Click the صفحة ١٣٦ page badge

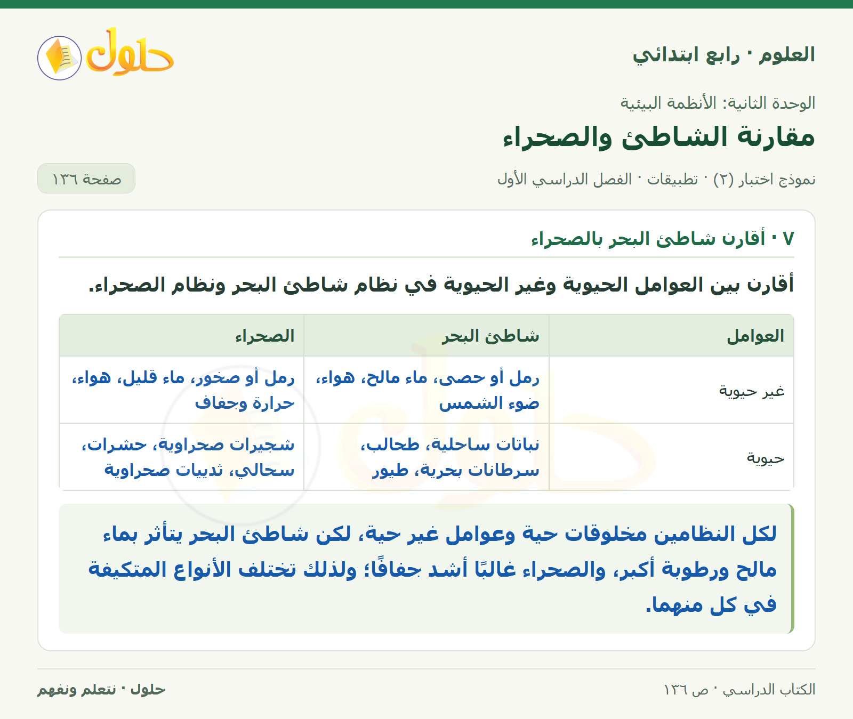click(x=86, y=179)
